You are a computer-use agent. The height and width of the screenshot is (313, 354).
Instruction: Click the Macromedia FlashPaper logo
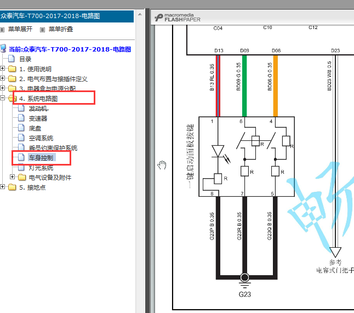point(178,18)
